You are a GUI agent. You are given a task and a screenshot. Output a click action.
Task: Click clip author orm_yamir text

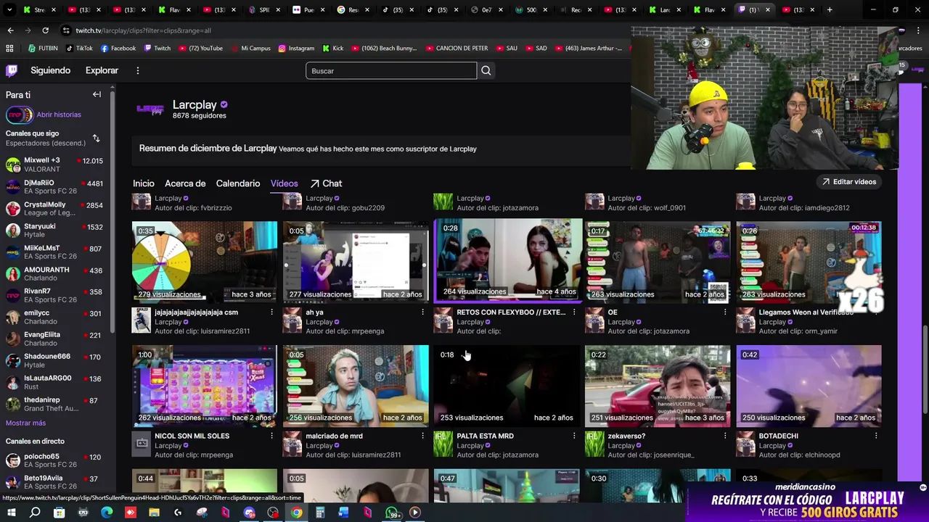817,331
